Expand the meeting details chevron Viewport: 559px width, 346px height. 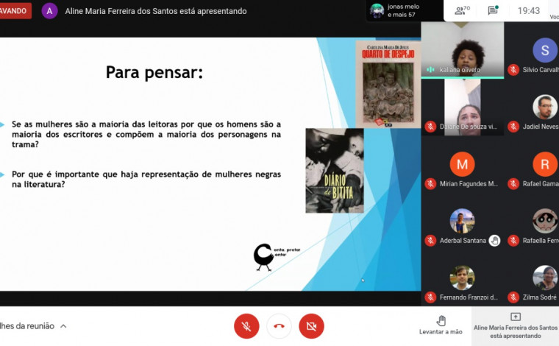pos(63,326)
